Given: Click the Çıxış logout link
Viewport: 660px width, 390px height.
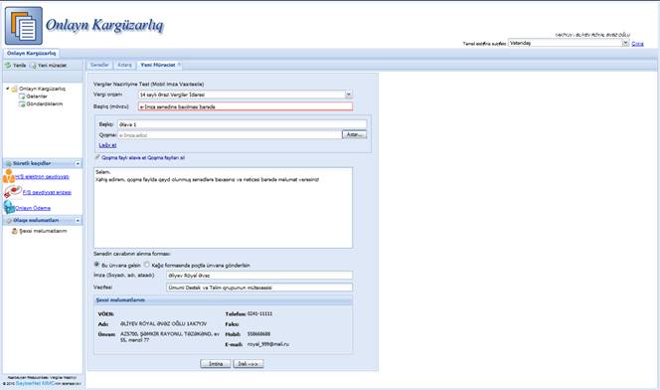Looking at the screenshot, I should point(637,44).
